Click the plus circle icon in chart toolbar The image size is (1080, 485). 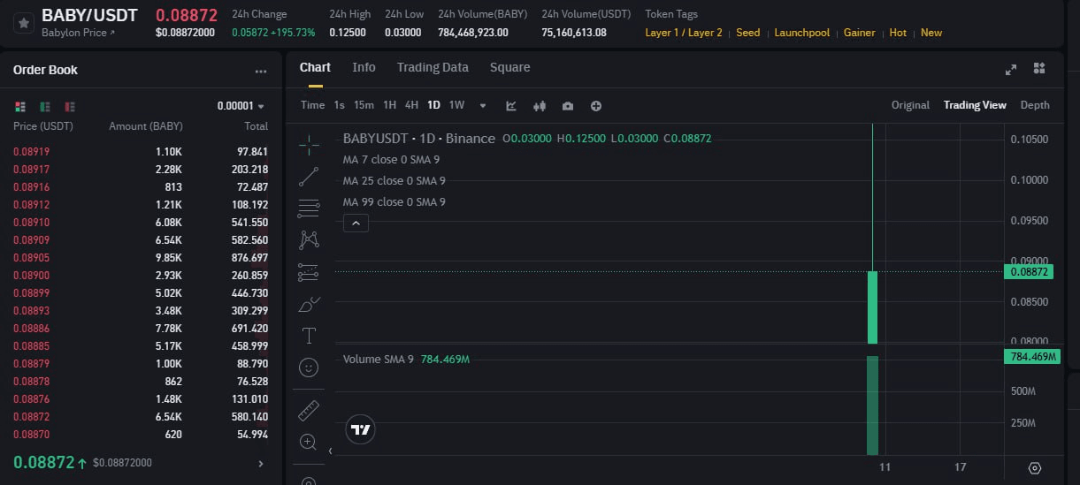tap(596, 106)
